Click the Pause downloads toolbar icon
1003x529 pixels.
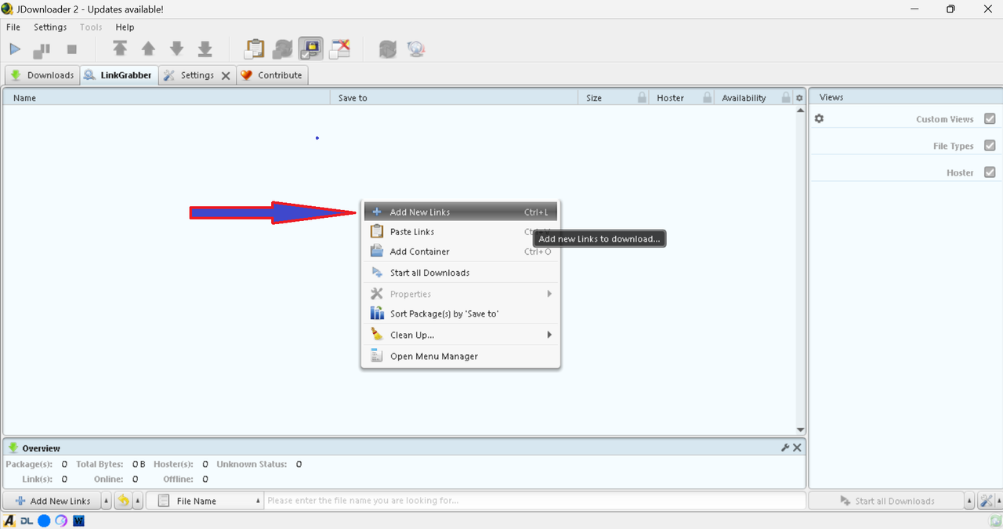tap(42, 50)
